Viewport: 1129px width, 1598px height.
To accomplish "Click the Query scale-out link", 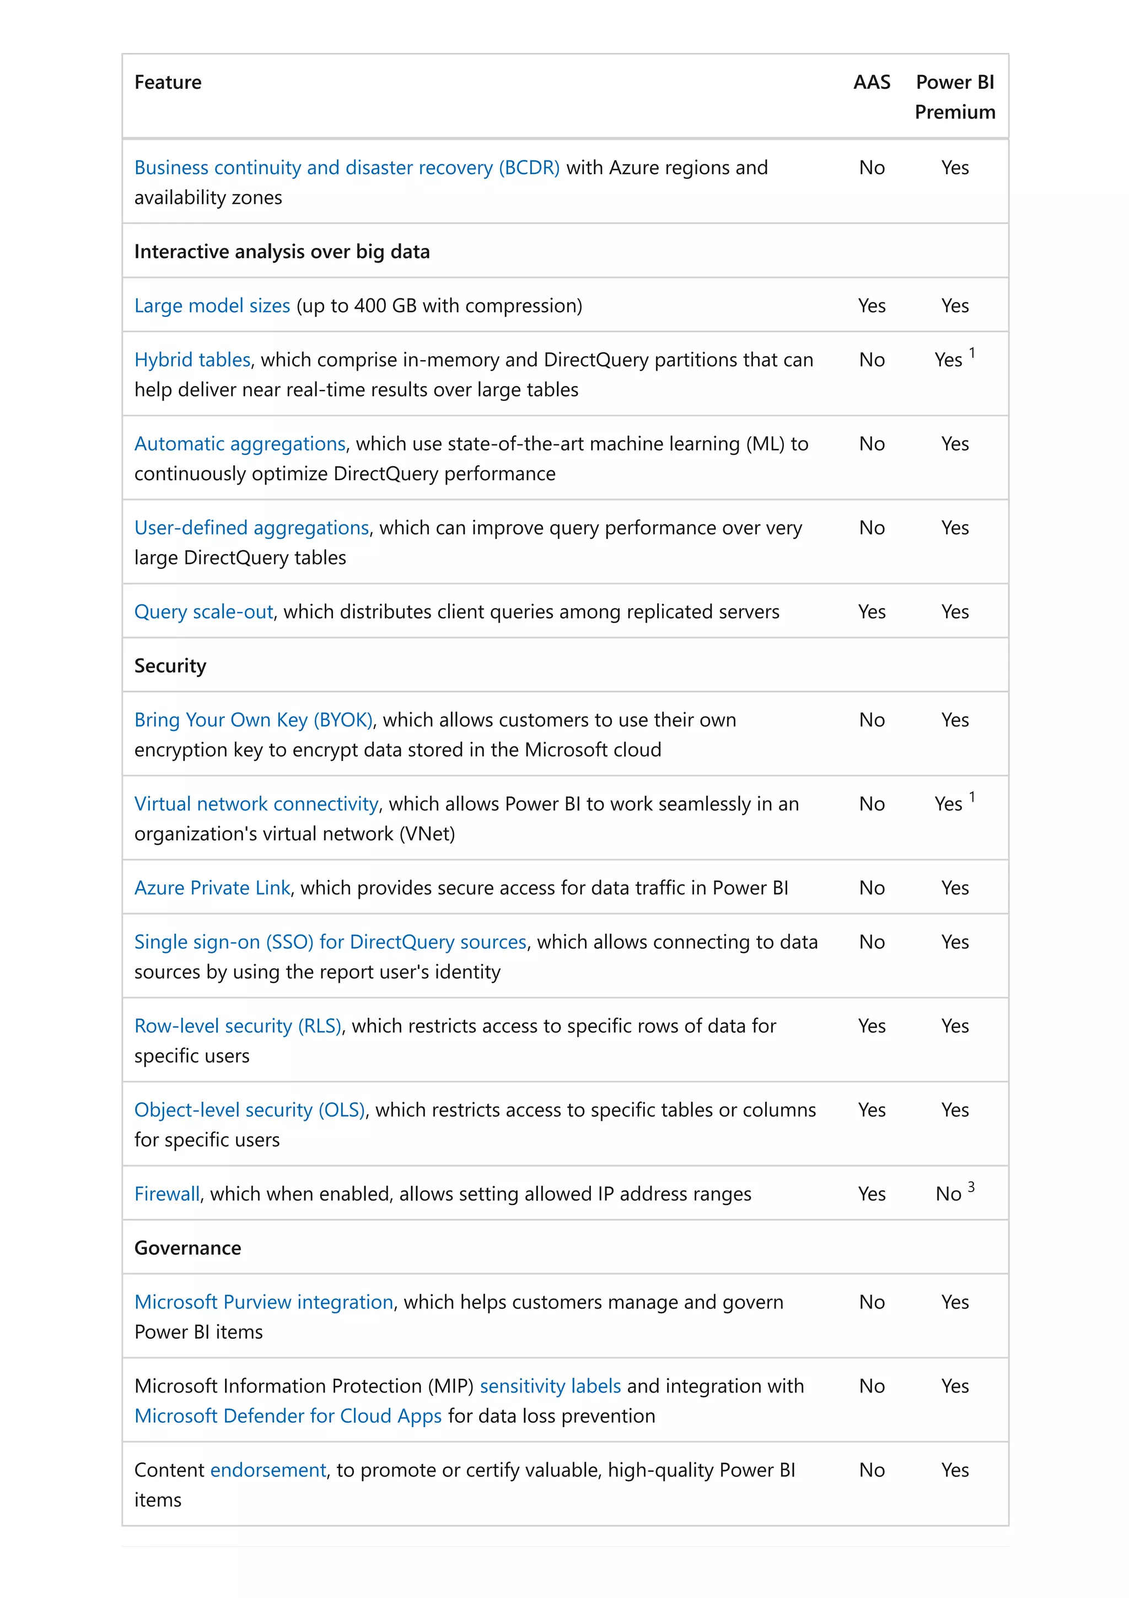I will coord(204,612).
